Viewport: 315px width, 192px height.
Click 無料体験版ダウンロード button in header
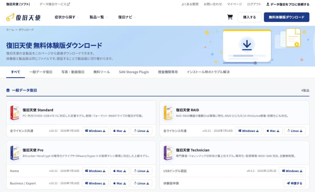(286, 17)
